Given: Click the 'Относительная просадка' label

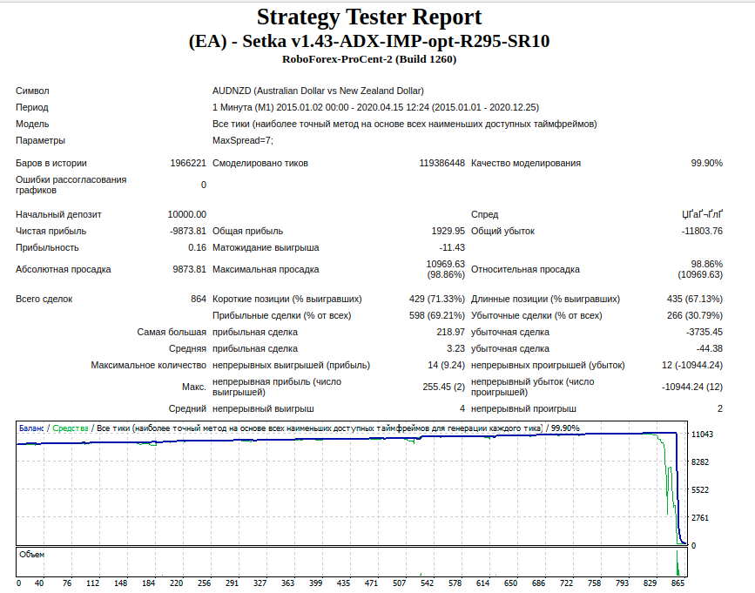Looking at the screenshot, I should [525, 270].
